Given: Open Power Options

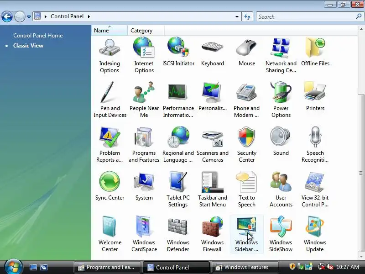Looking at the screenshot, I should tap(281, 100).
